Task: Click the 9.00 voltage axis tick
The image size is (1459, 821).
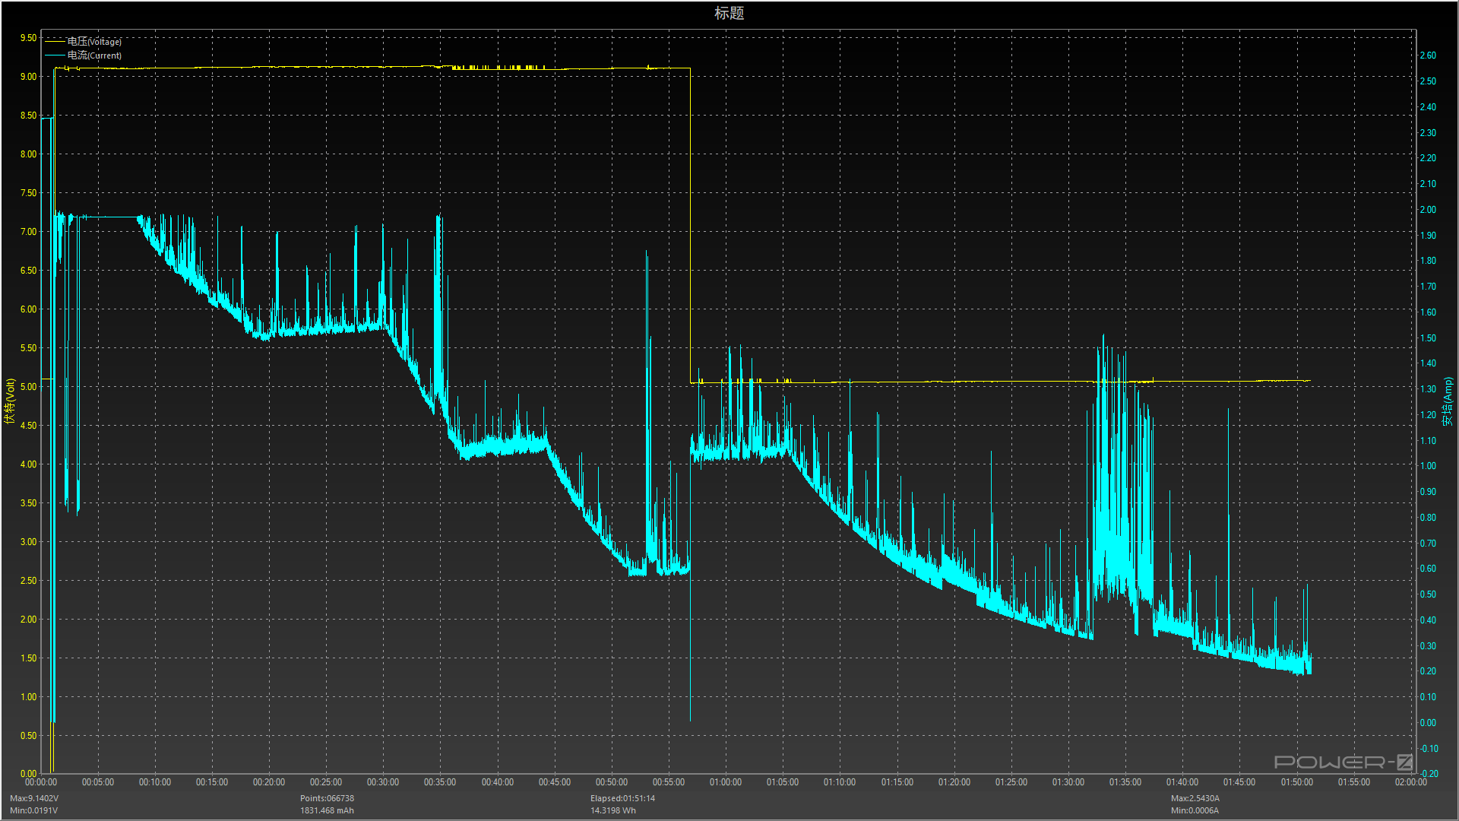Action: (x=28, y=77)
